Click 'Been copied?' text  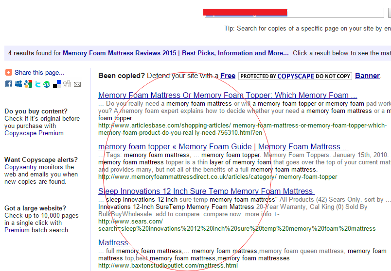pyautogui.click(x=122, y=76)
